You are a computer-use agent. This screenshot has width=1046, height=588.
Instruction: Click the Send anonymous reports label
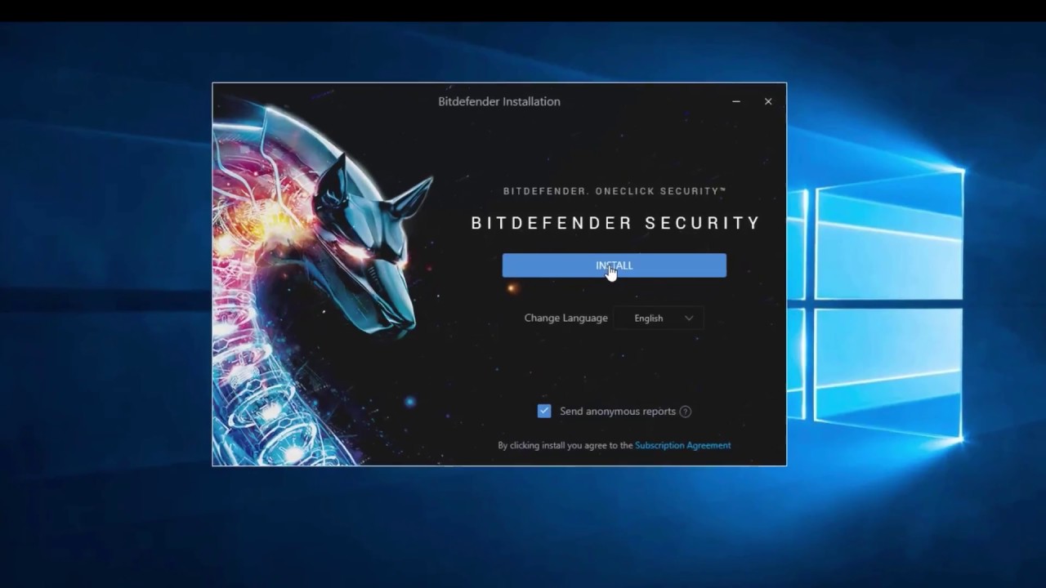[618, 412]
